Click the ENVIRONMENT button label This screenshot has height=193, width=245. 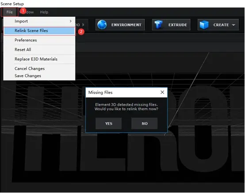[x=126, y=25]
